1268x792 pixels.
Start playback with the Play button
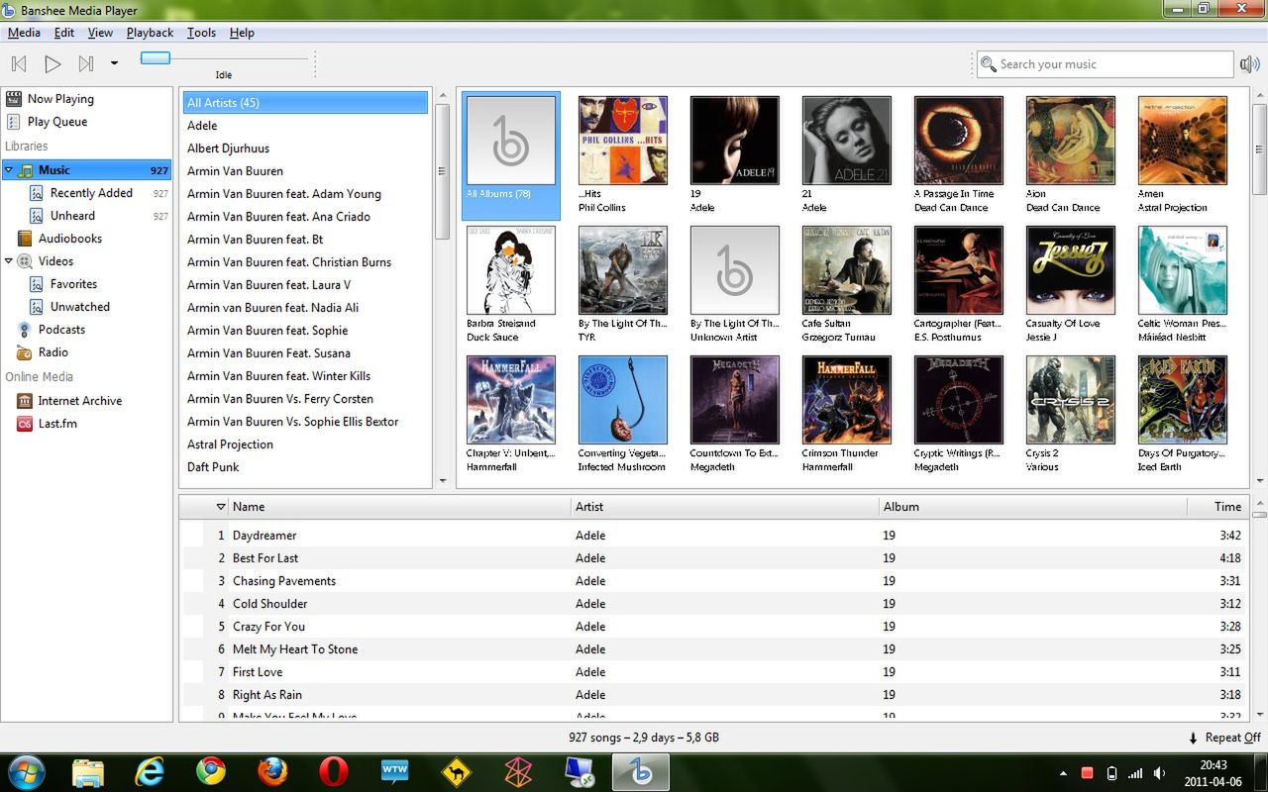coord(53,64)
